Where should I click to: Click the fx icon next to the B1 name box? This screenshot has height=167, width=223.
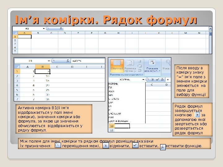tap(68, 61)
